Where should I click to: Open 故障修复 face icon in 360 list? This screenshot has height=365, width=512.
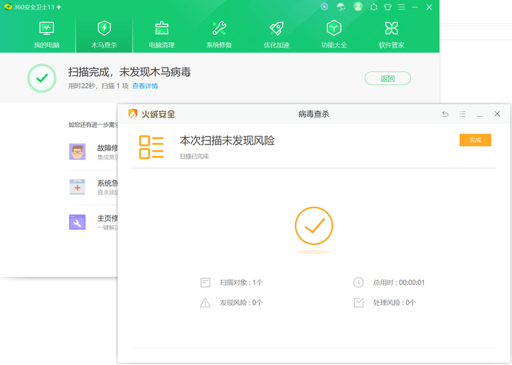[78, 152]
